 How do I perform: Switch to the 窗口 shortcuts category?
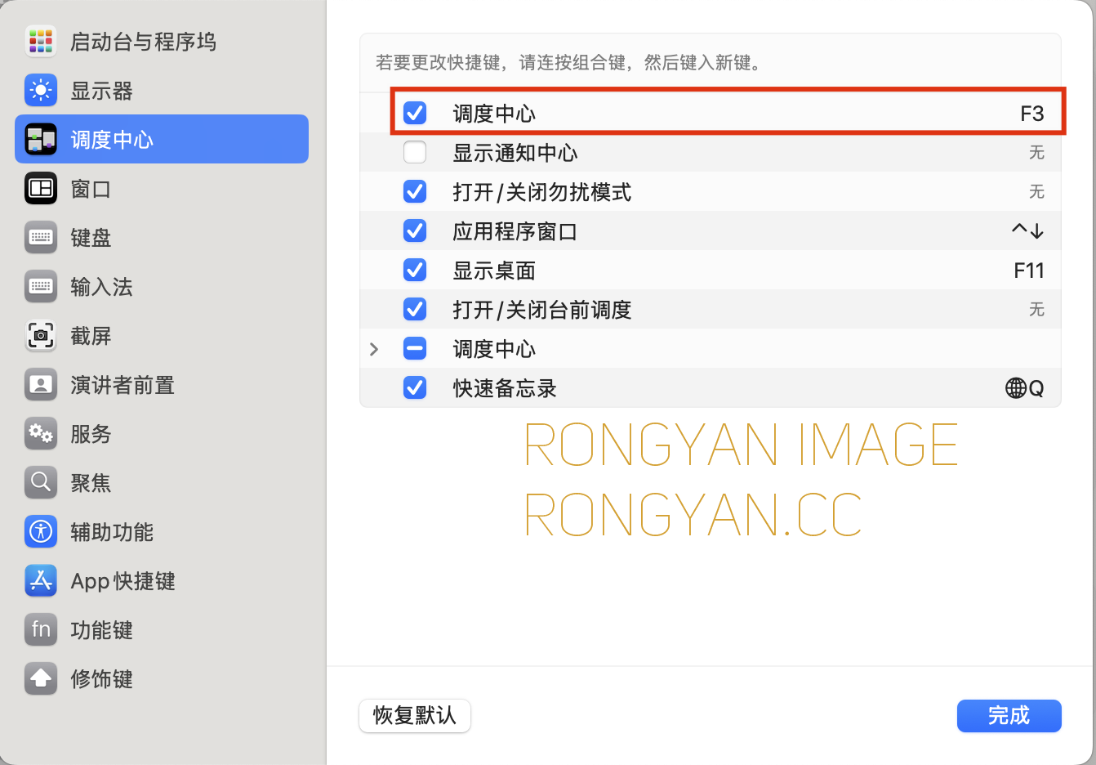coord(91,189)
